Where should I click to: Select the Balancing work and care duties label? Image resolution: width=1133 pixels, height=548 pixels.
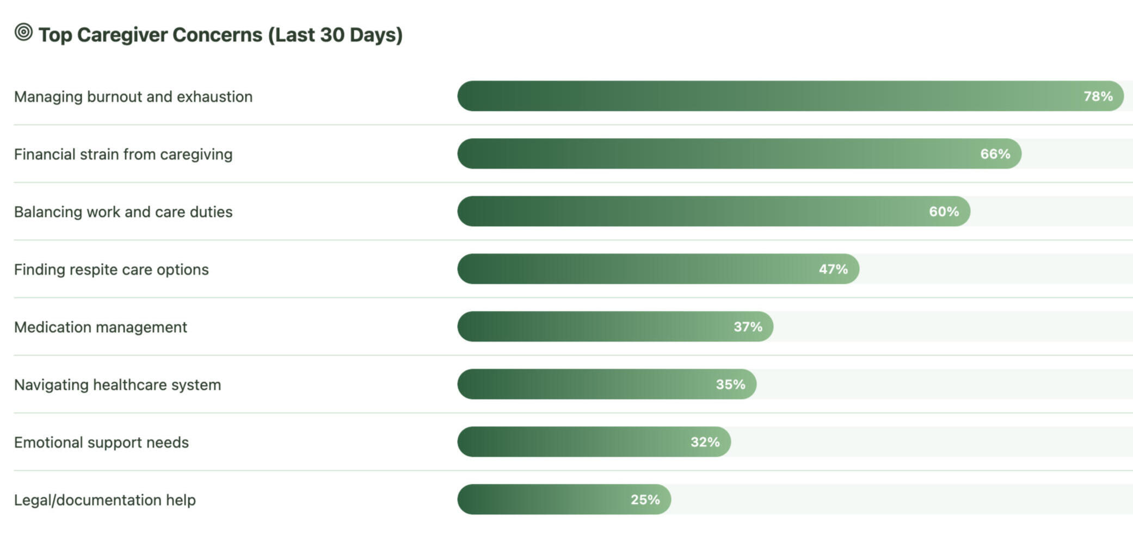pos(123,212)
